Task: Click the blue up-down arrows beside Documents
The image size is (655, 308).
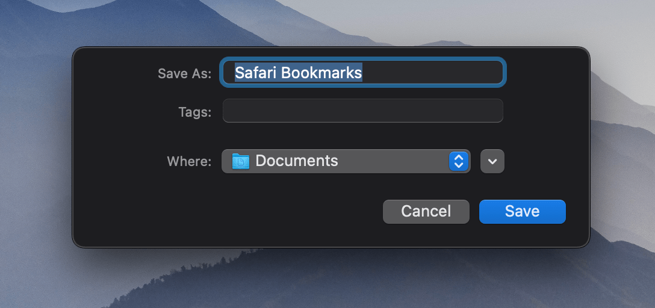Action: 459,161
